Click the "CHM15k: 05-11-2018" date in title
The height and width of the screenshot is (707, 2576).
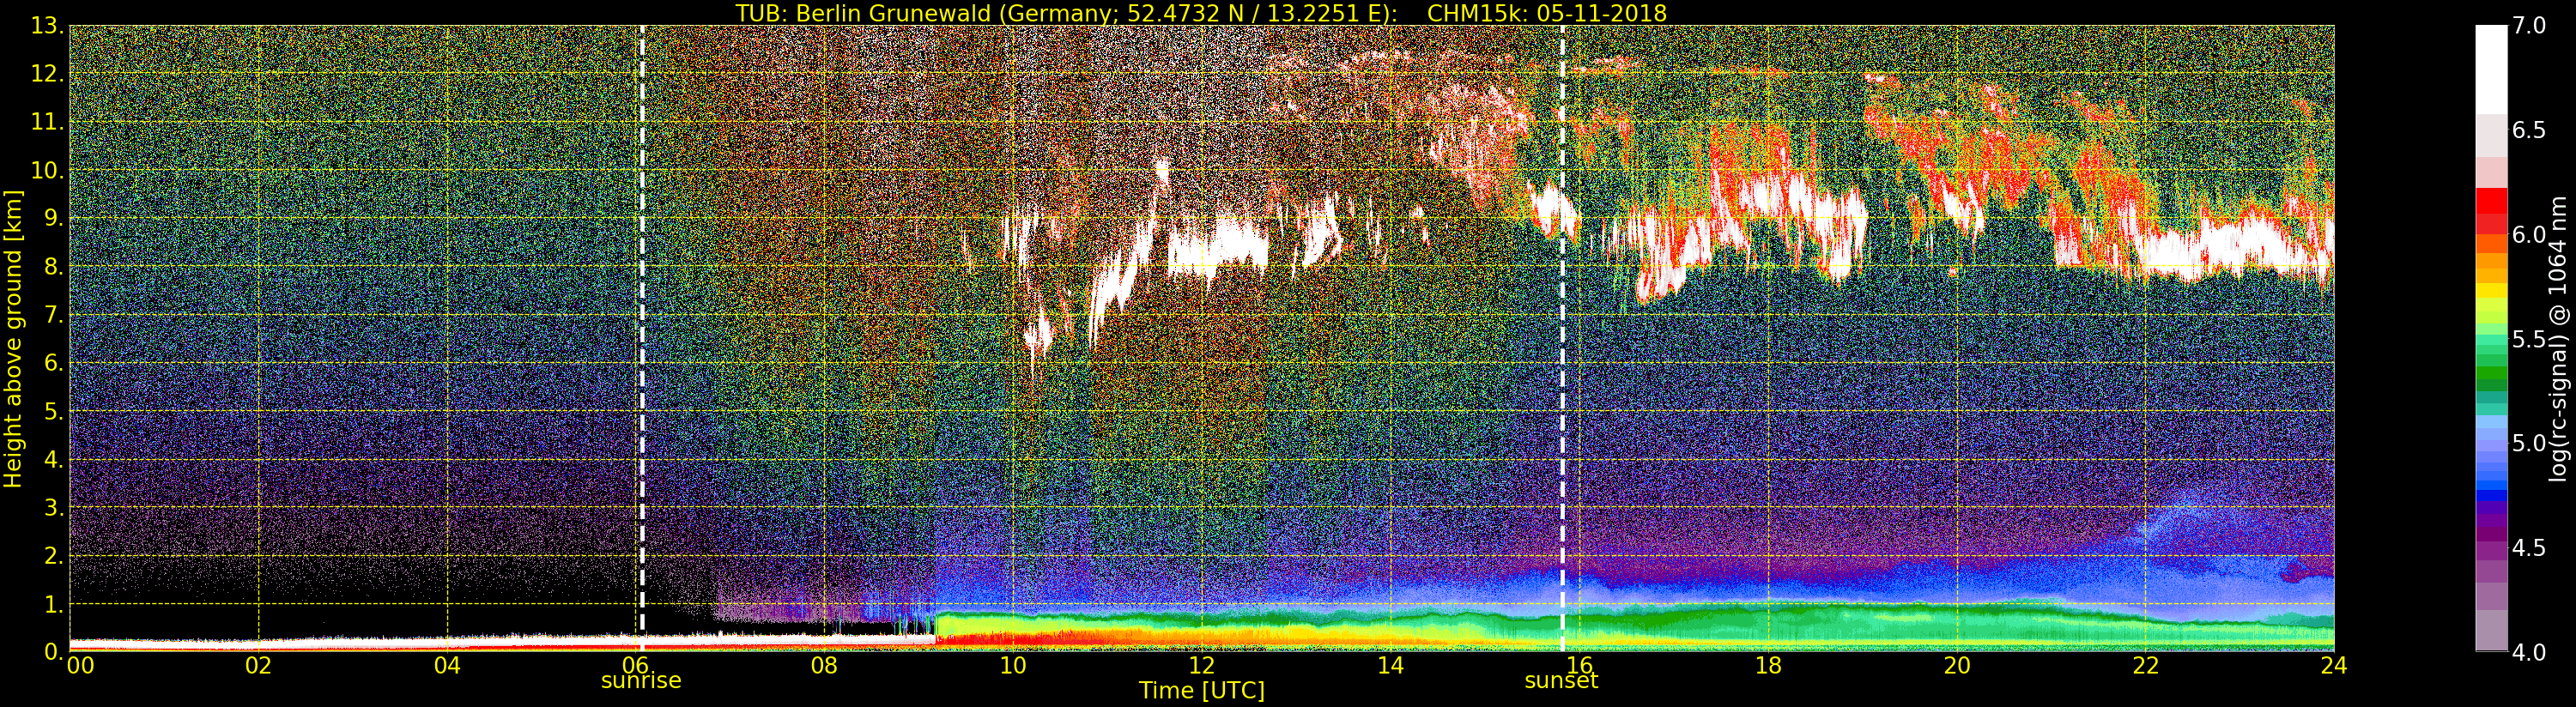[x=1546, y=13]
